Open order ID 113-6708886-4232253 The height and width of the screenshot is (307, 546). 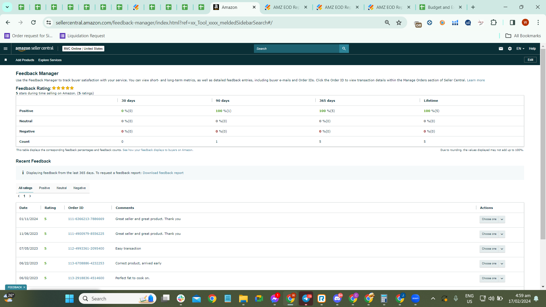click(x=86, y=263)
